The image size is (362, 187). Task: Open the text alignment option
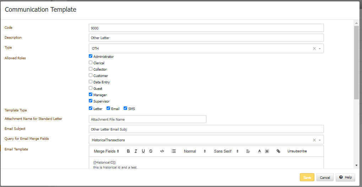[248, 151]
